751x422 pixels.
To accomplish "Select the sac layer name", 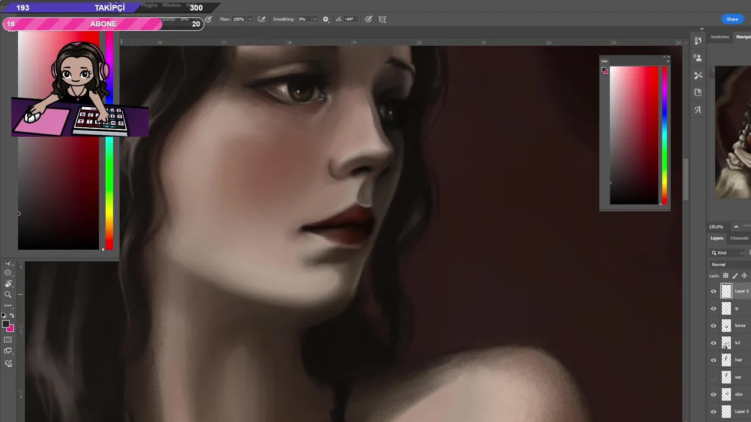I will point(738,377).
